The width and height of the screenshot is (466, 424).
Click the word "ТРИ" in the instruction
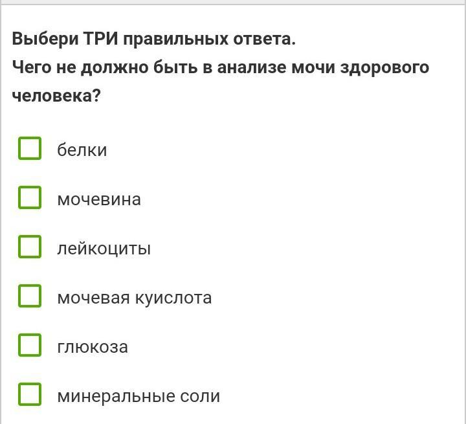pos(99,39)
